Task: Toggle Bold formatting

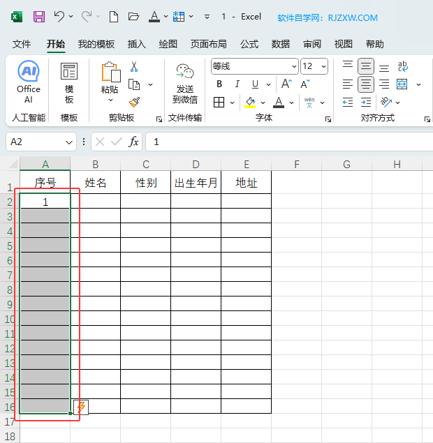Action: click(x=219, y=84)
